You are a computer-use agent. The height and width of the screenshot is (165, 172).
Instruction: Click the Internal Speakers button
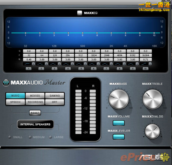point(35,125)
